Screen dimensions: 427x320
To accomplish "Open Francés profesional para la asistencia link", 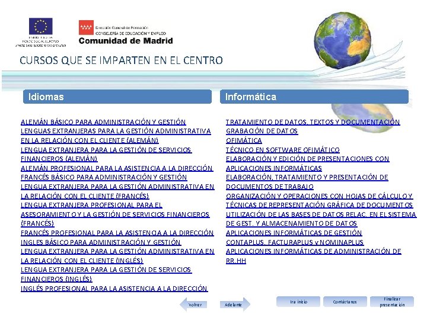I will coord(117,233).
